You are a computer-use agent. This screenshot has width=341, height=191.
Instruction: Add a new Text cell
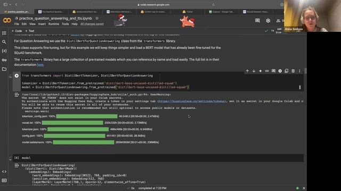[x=30, y=31]
